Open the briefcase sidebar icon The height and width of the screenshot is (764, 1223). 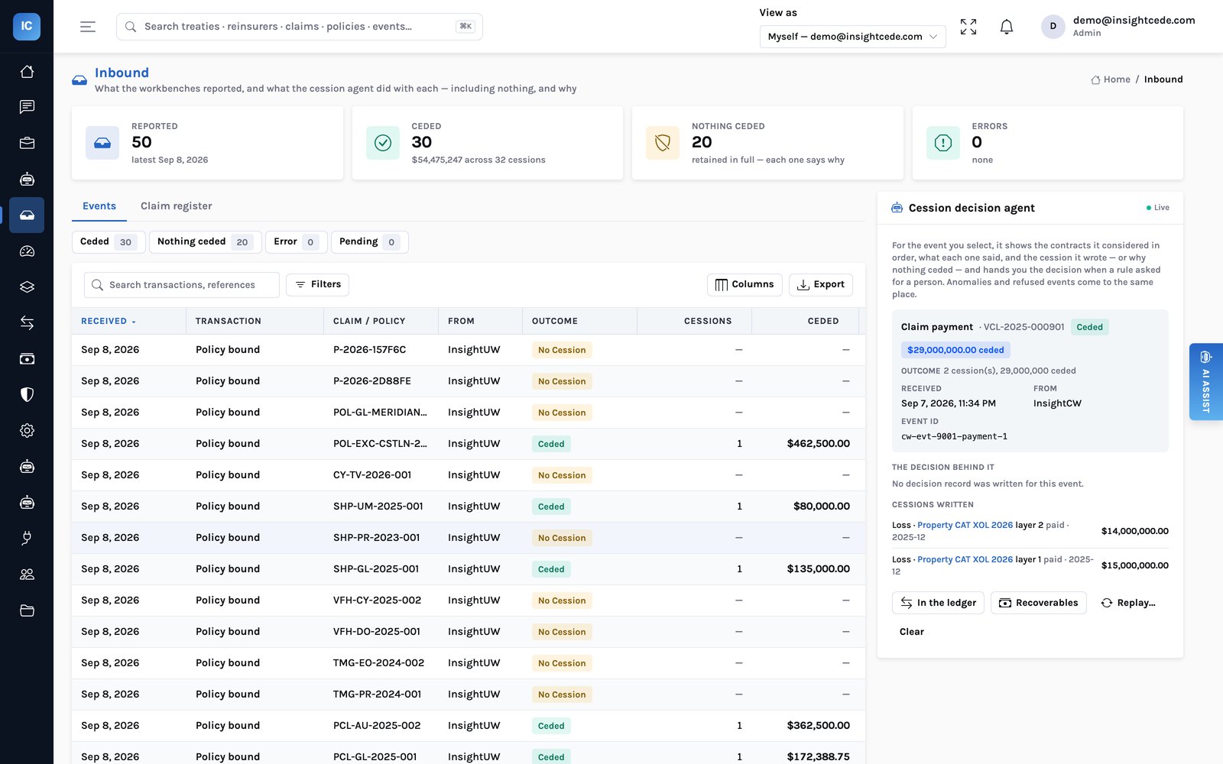pos(27,143)
